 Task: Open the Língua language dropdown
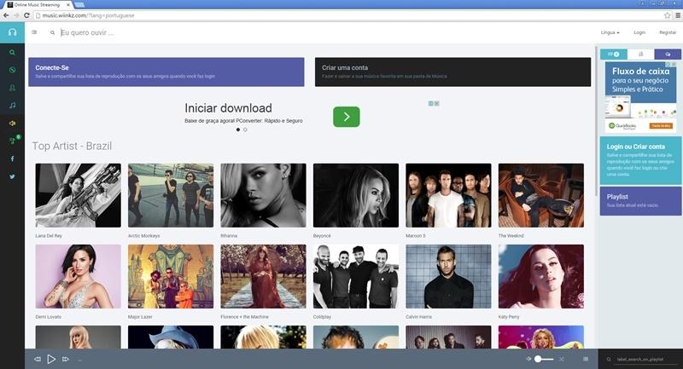(610, 32)
